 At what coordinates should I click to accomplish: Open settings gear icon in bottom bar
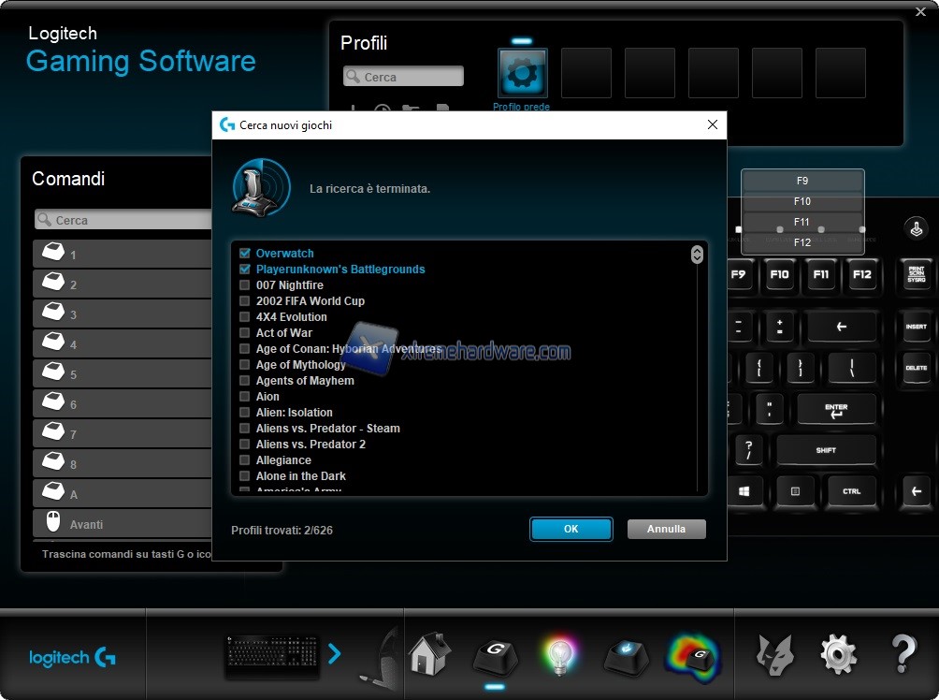click(838, 654)
